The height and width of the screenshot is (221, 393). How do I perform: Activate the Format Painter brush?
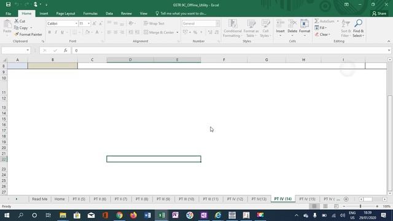click(x=17, y=34)
